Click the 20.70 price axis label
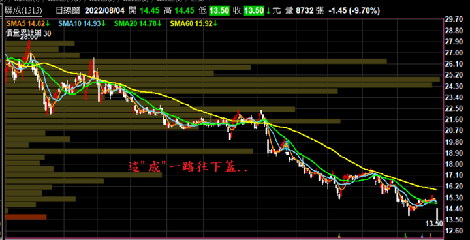 pyautogui.click(x=454, y=131)
